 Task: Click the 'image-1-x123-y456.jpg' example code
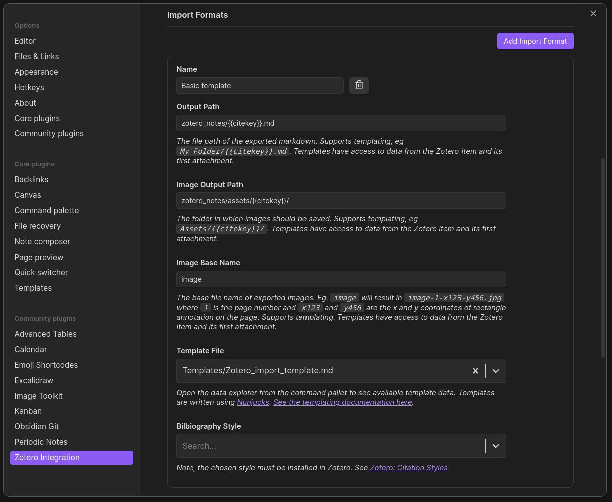pos(455,298)
